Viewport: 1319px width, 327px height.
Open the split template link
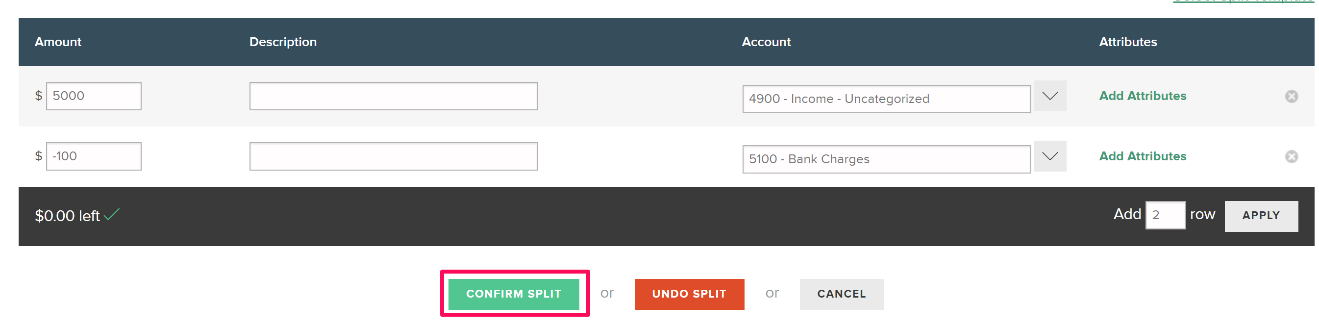point(1243,1)
